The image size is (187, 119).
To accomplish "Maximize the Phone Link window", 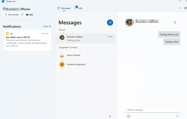I will pyautogui.click(x=180, y=1).
